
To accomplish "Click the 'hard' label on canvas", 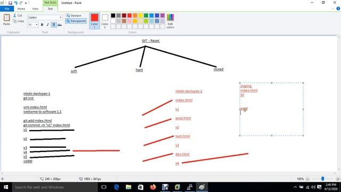I will coord(139,70).
